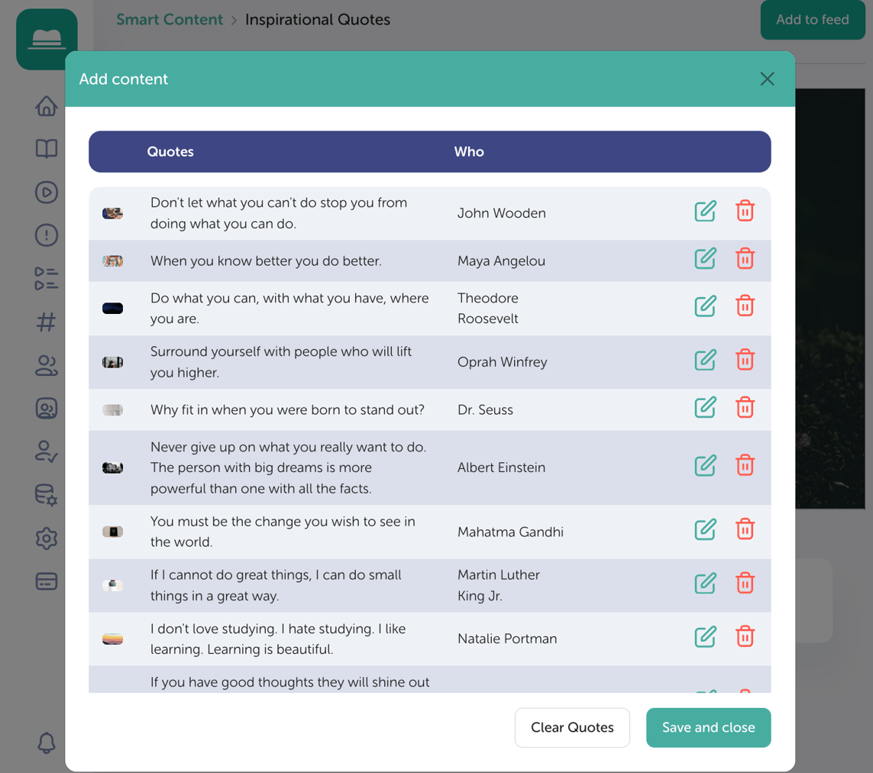Delete the Albert Einstein quote
This screenshot has height=773, width=873.
point(745,466)
